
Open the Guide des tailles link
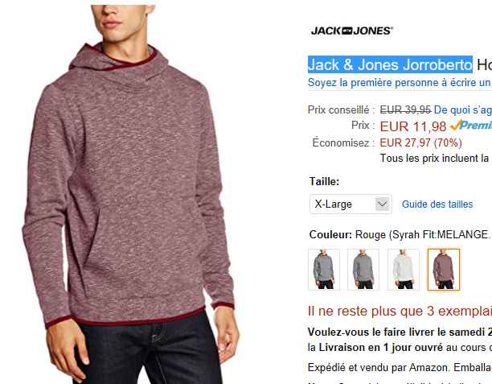437,204
